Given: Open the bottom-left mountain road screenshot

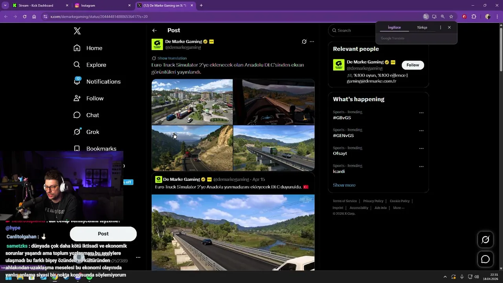Looking at the screenshot, I should tap(192, 148).
